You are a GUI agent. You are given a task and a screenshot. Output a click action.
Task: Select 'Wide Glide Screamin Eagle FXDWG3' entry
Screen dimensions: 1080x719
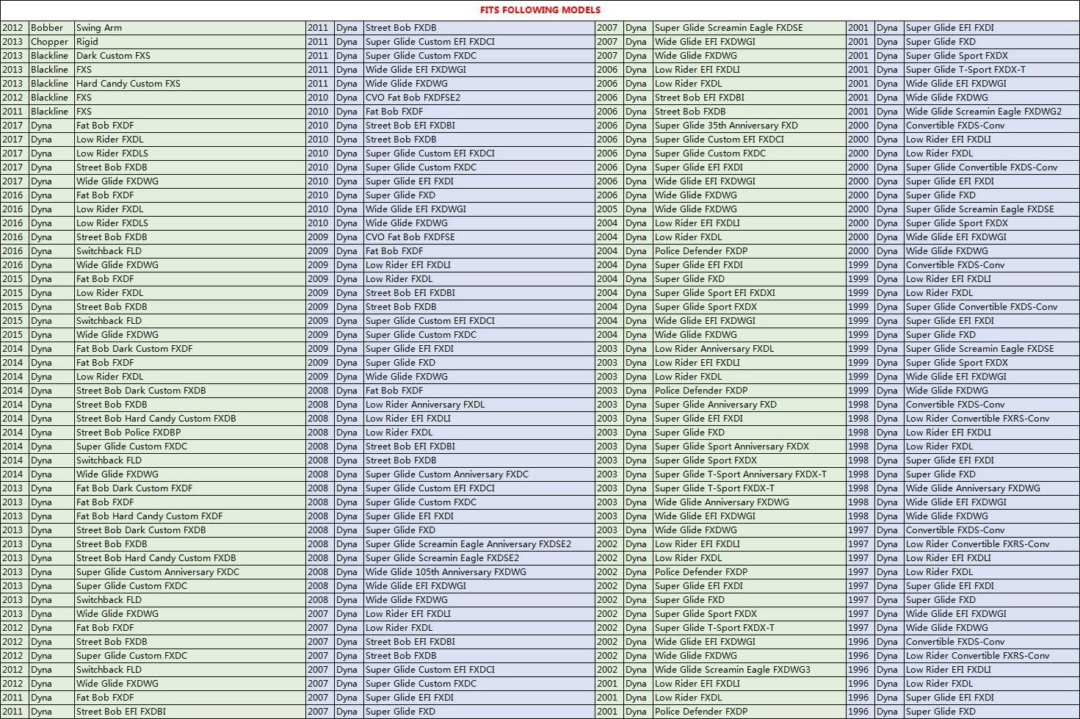(732, 670)
